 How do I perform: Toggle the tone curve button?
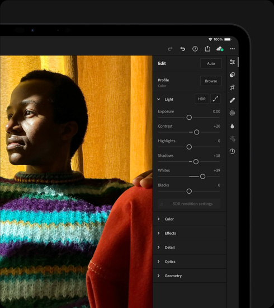(x=215, y=99)
